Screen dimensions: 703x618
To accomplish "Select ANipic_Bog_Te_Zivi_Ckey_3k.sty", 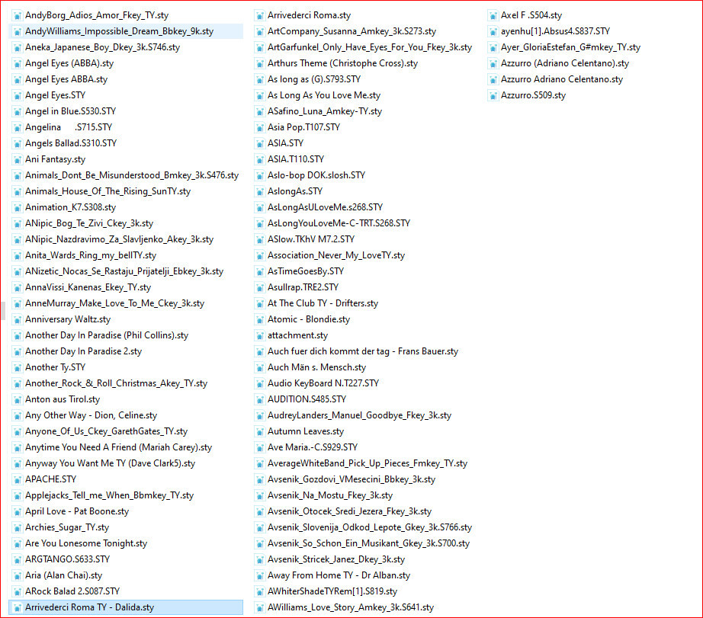I will [x=89, y=223].
